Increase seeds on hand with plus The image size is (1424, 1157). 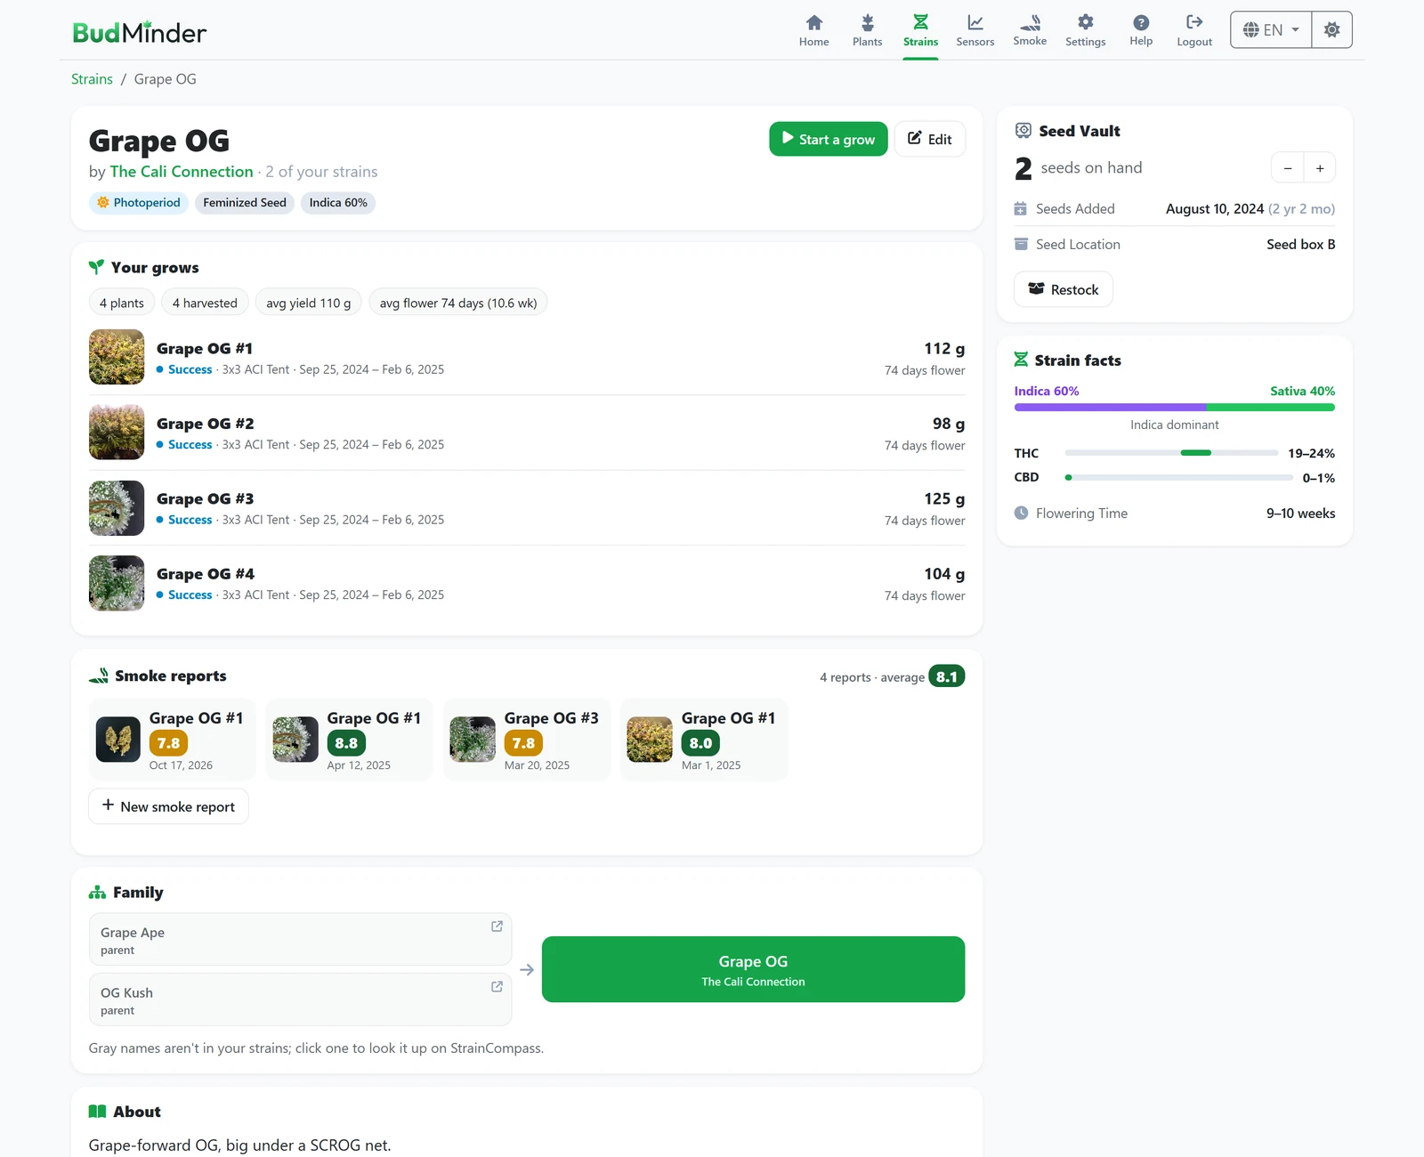click(x=1320, y=168)
